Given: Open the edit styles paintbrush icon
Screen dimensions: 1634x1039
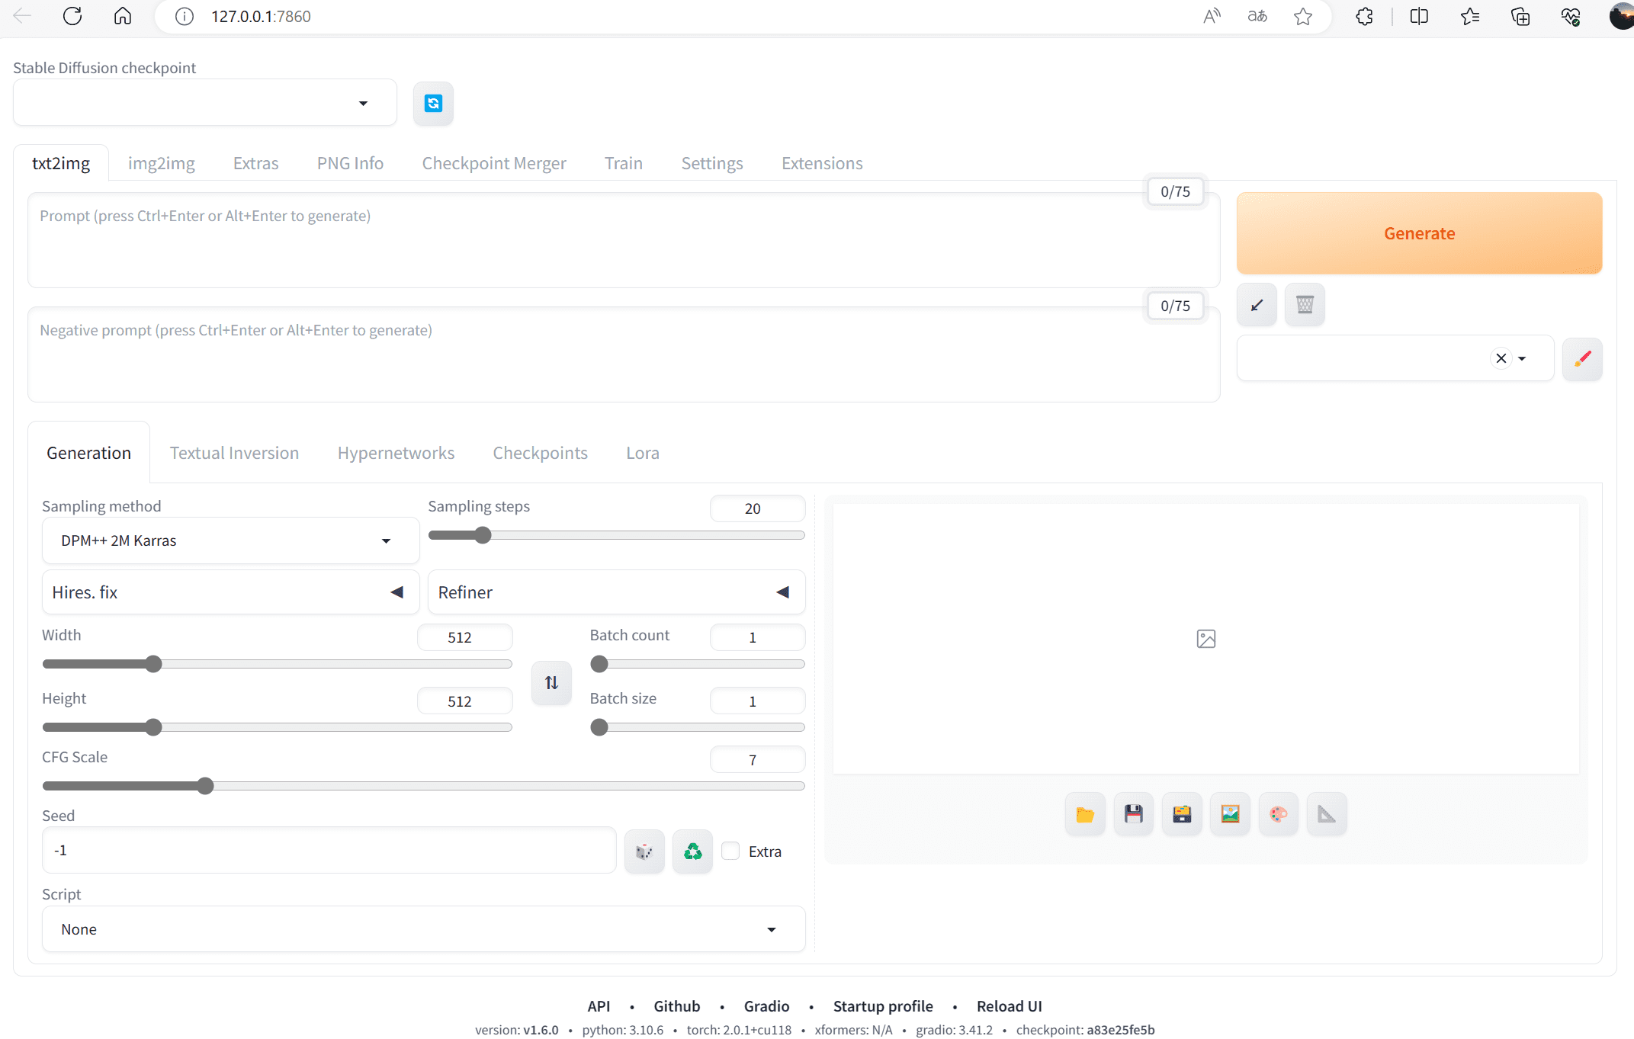Looking at the screenshot, I should tap(1582, 358).
